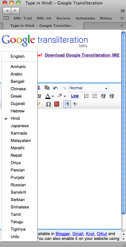Open the Knol link
Image resolution: width=126 pixels, height=247 pixels.
(x=90, y=234)
